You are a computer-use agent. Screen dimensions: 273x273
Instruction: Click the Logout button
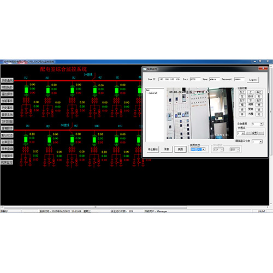coord(253,80)
